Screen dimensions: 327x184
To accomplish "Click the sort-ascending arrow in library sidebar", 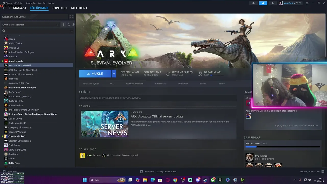I will [x=63, y=25].
